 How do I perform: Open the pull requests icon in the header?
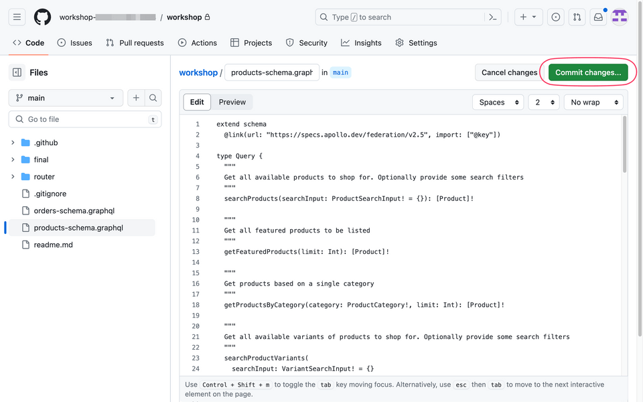577,17
